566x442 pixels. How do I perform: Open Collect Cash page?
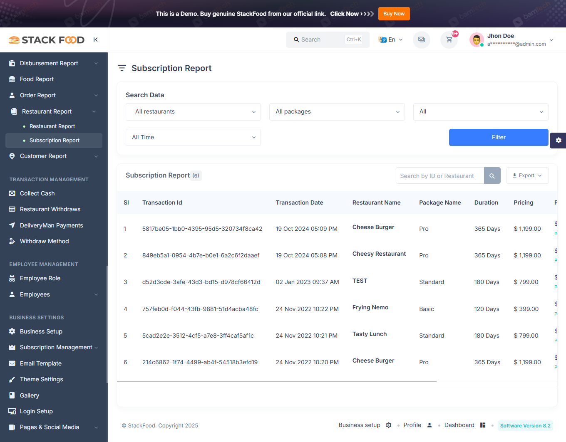(x=37, y=193)
